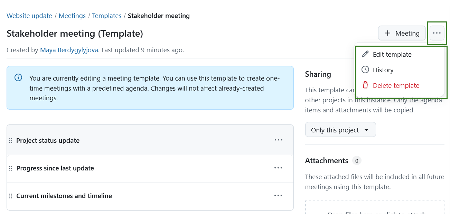
Task: Click drag handle of Current milestones and timeline
Action: click(x=11, y=196)
